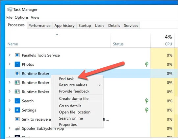This screenshot has width=178, height=139.
Task: Expand the Parallels Tools Service group
Action: [x=10, y=55]
